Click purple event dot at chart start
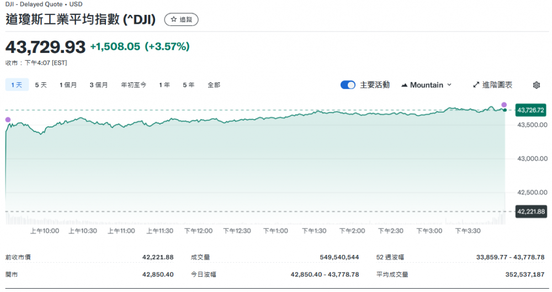The width and height of the screenshot is (552, 292). point(8,120)
